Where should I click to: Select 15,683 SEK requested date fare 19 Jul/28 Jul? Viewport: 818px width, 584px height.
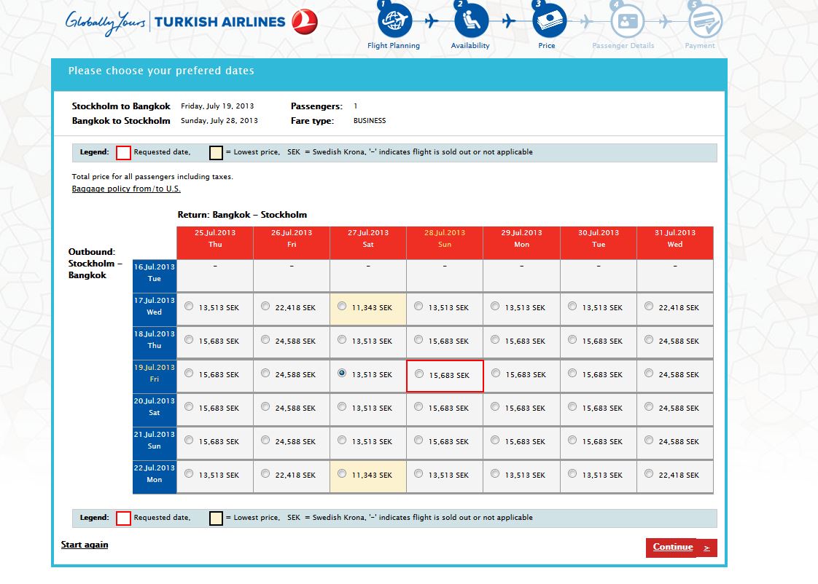click(419, 374)
